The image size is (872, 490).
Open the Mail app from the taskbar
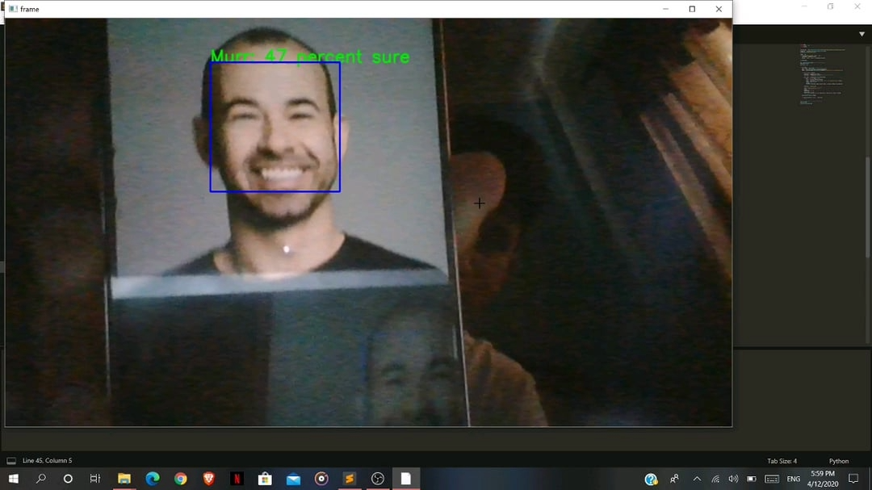tap(293, 479)
